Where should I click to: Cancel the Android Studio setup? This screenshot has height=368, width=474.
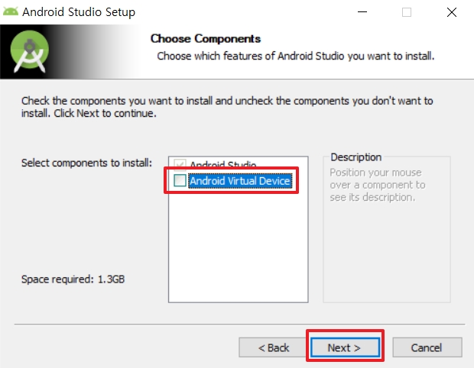427,348
